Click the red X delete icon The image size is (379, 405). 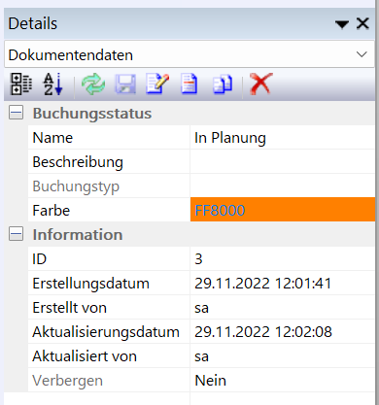tap(261, 84)
